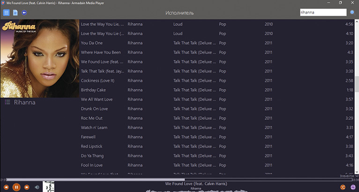Seek in the playback progress bar
This screenshot has width=359, height=192.
pos(179,180)
